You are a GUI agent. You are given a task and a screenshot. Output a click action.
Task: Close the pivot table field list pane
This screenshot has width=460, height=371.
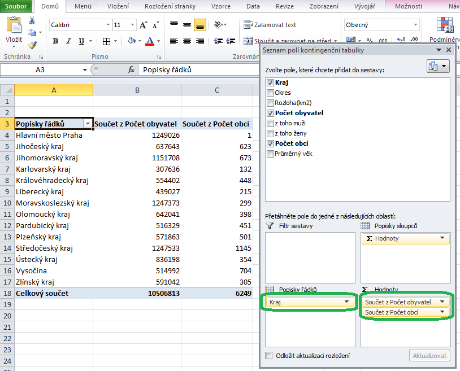pyautogui.click(x=449, y=50)
